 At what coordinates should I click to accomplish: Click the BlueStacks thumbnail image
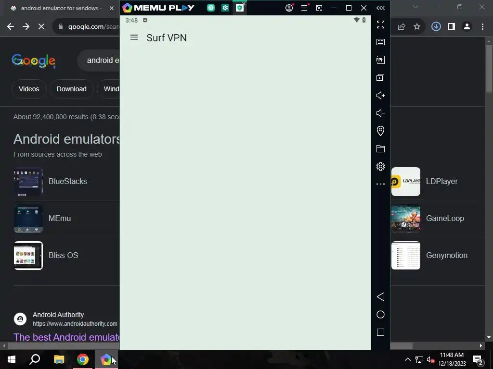[28, 182]
